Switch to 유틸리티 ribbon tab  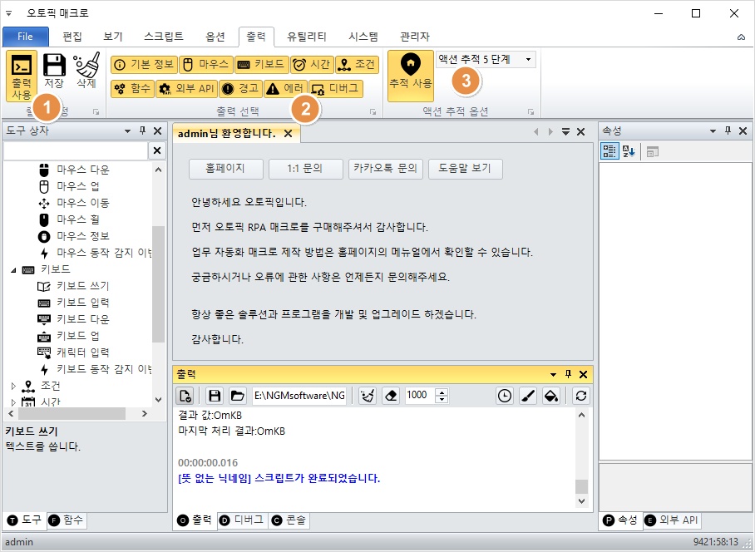point(307,37)
